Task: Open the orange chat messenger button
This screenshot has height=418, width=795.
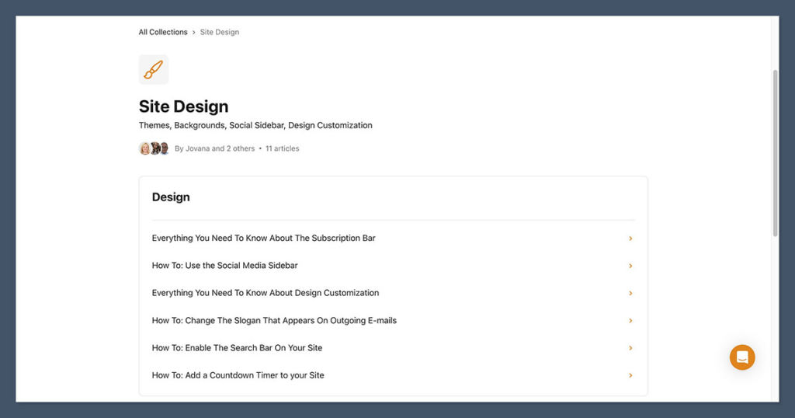Action: (742, 357)
